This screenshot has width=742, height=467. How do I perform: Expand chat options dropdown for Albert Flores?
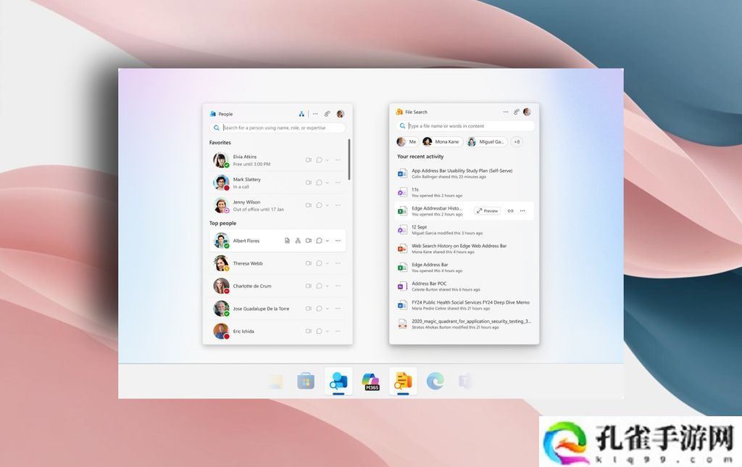click(x=327, y=241)
